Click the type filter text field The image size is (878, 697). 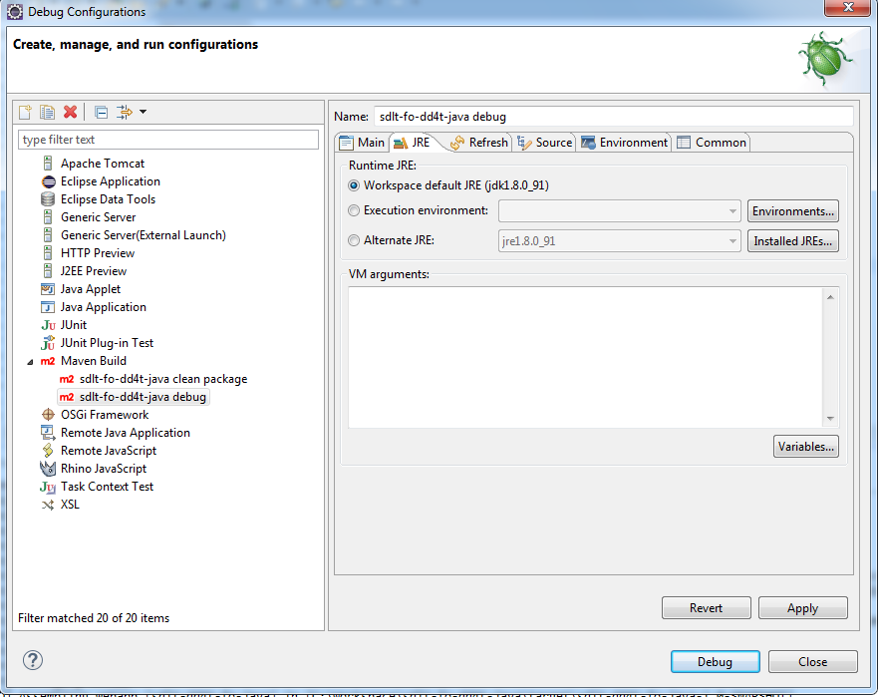(168, 140)
